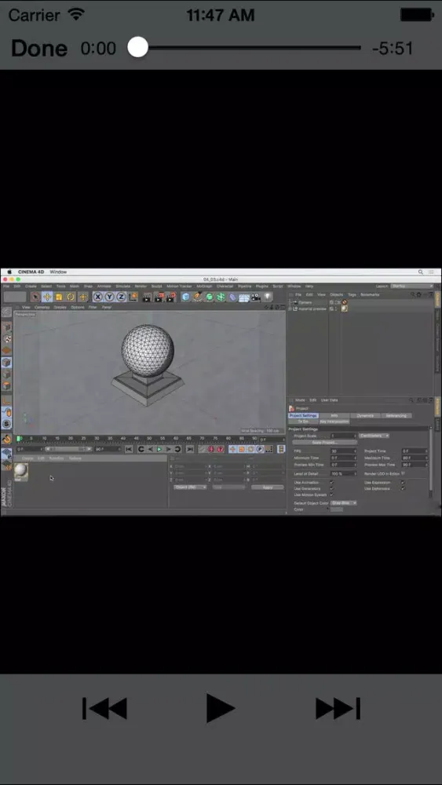Click Texture mode checker sphere icon
442x785 pixels.
point(6,339)
